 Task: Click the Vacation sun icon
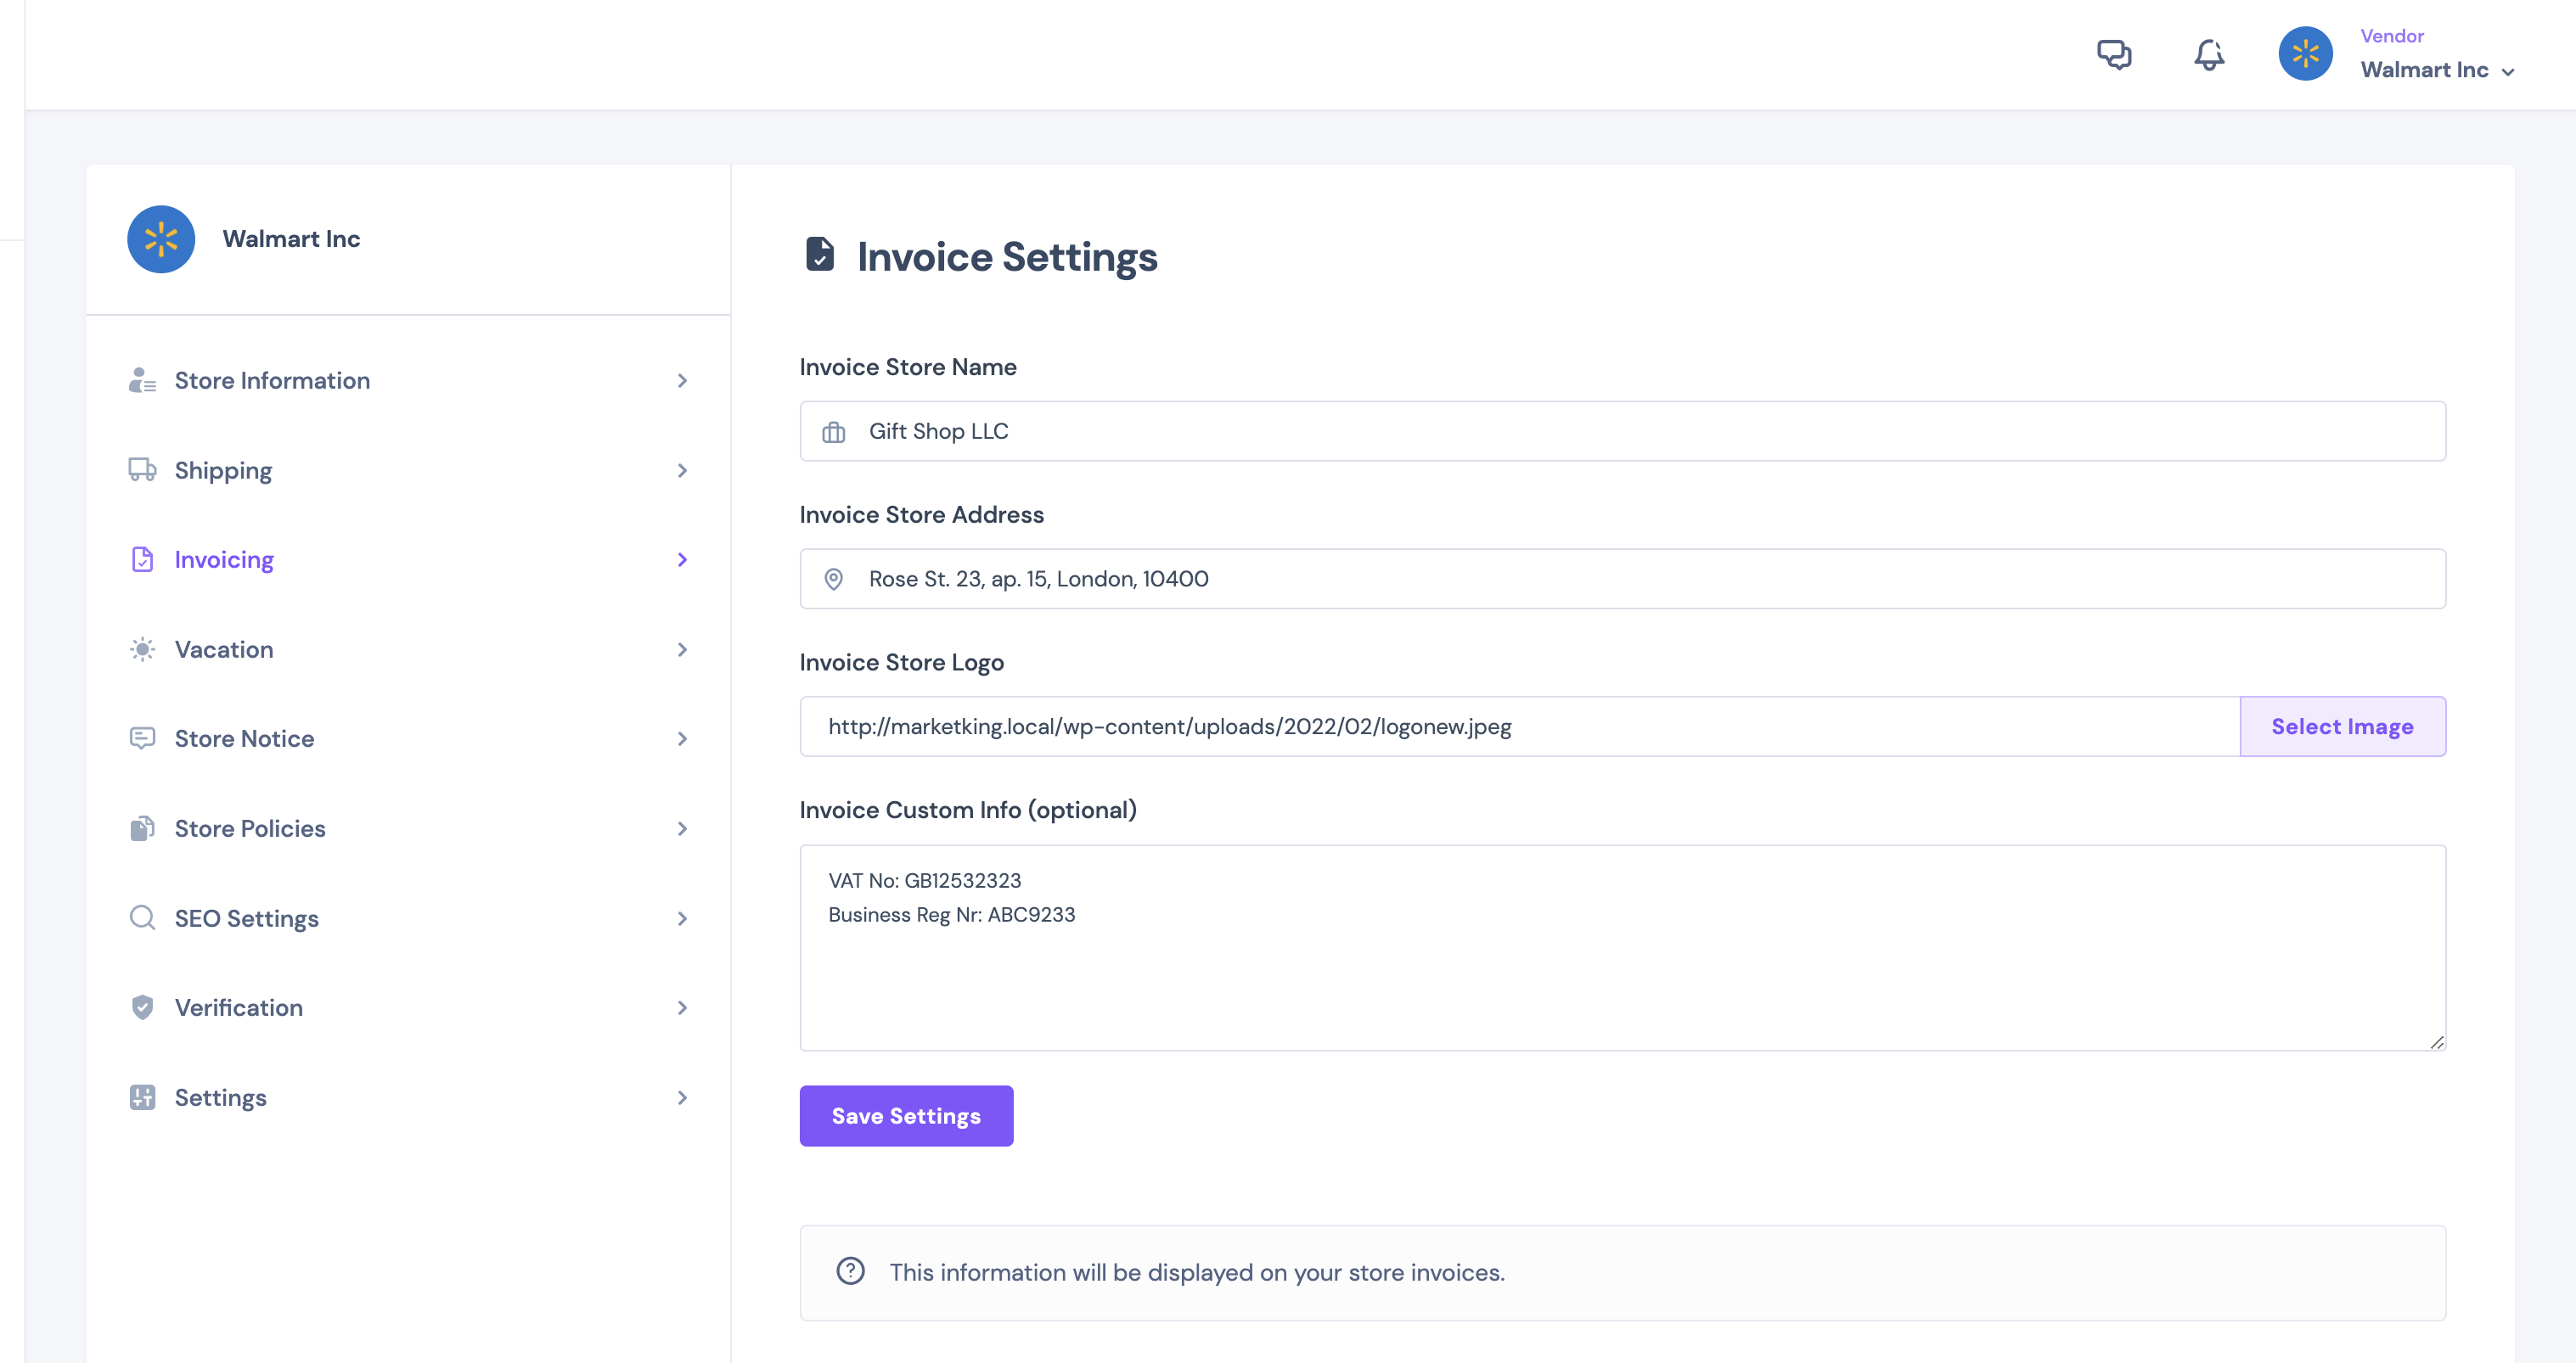coord(142,649)
